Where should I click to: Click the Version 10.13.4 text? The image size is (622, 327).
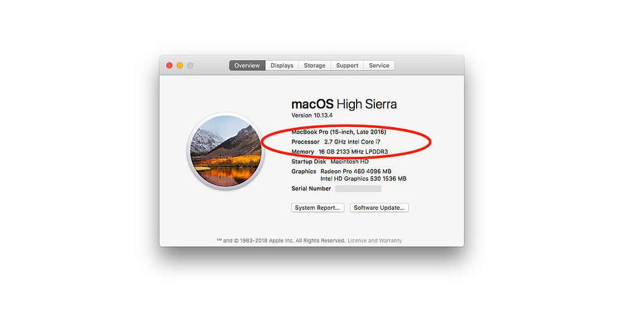tap(312, 115)
